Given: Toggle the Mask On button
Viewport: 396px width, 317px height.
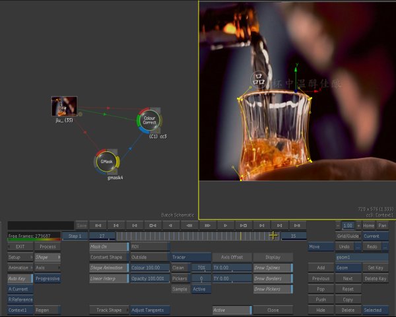Looking at the screenshot, I should coord(108,246).
